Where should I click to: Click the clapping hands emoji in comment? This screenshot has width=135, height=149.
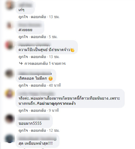(x=72, y=50)
